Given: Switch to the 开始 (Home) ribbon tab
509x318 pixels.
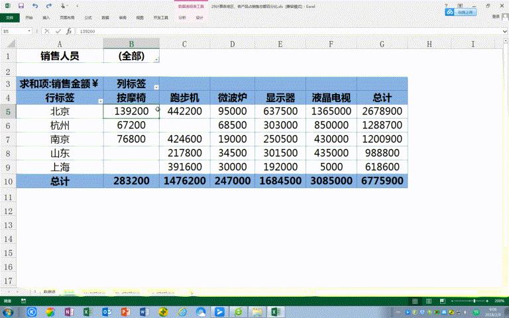Looking at the screenshot, I should point(29,17).
